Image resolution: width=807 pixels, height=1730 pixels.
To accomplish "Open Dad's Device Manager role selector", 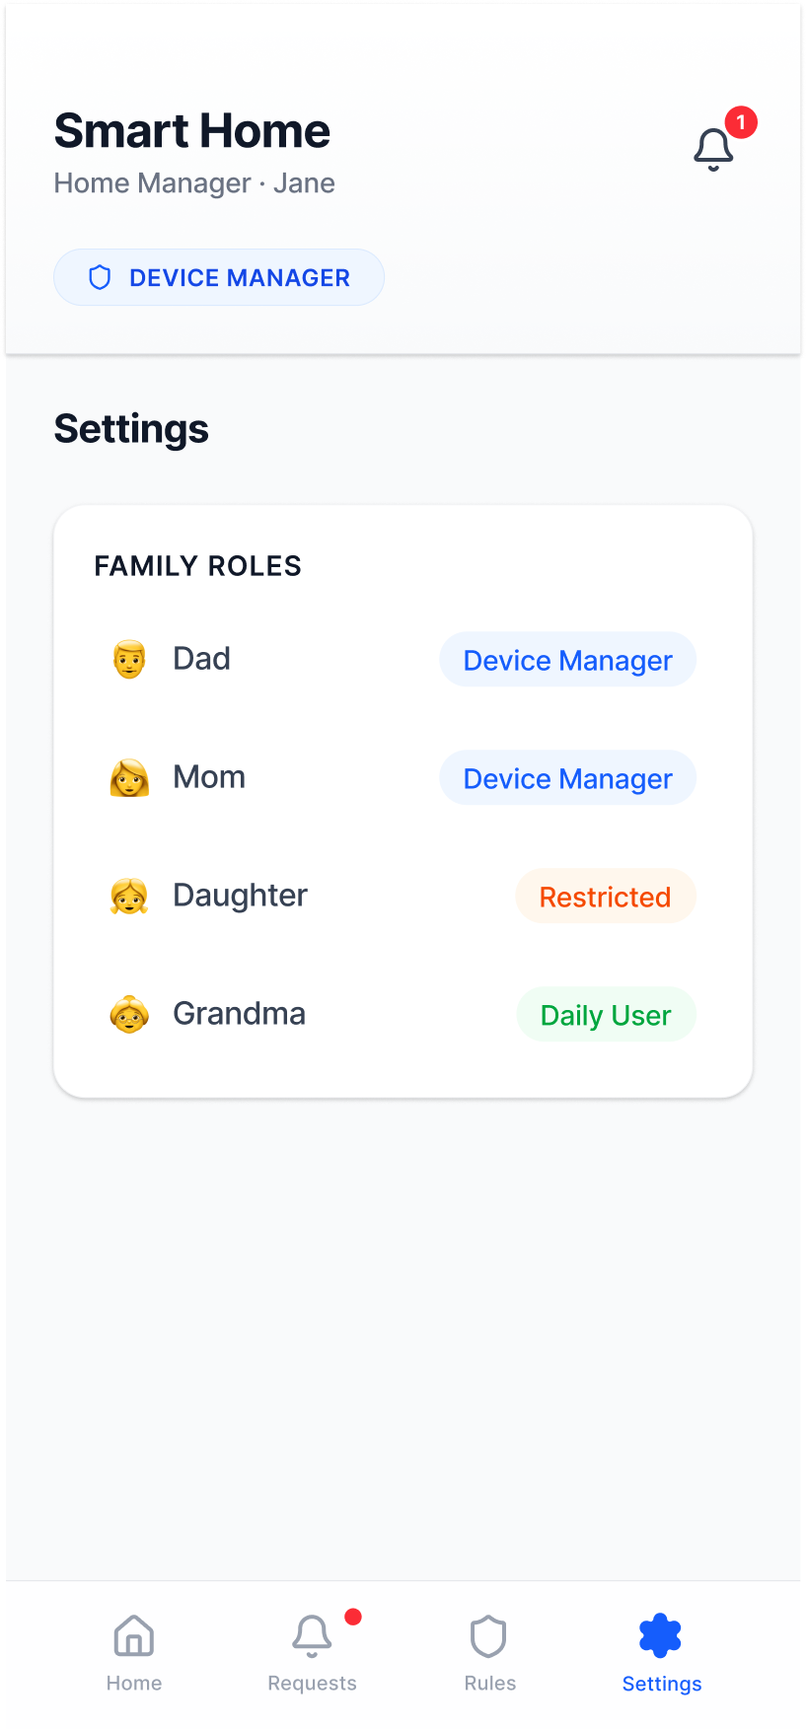I will [x=567, y=660].
